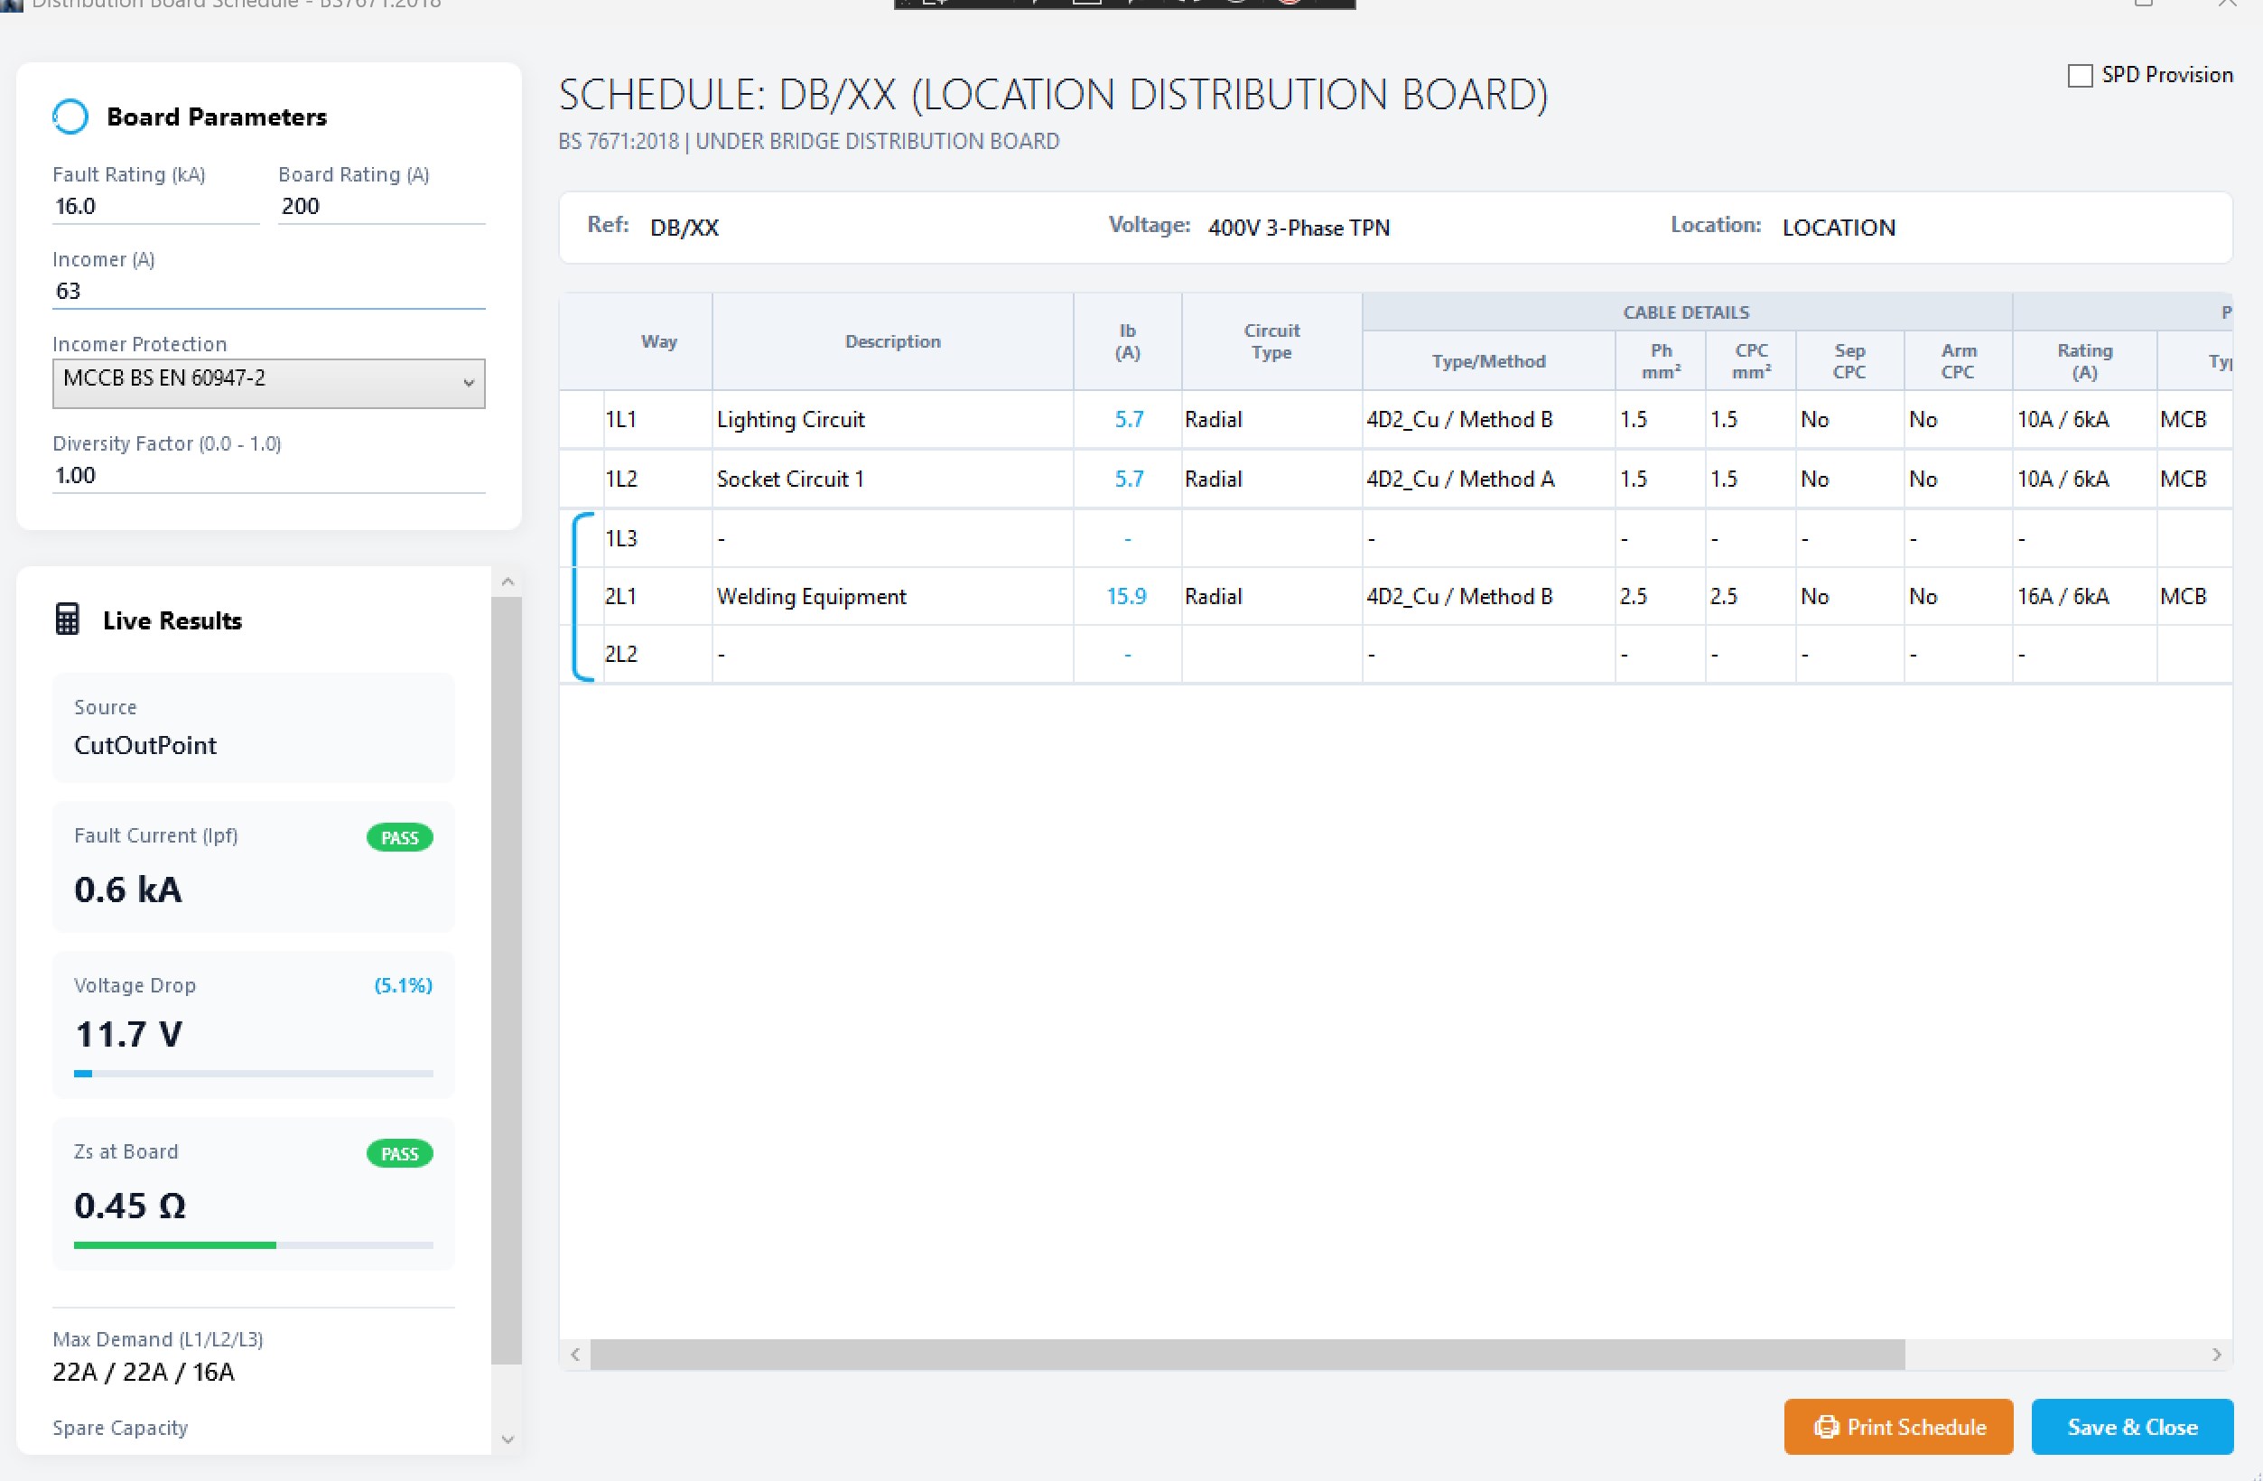Open the Incomer Protection dropdown

[x=268, y=383]
